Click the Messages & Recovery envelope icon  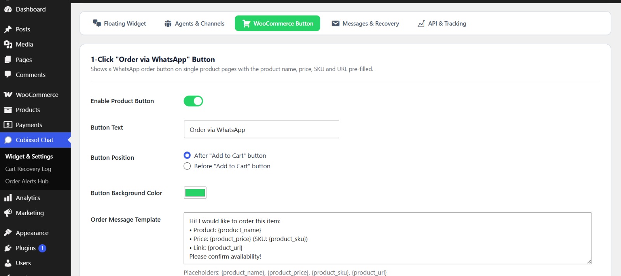tap(335, 24)
